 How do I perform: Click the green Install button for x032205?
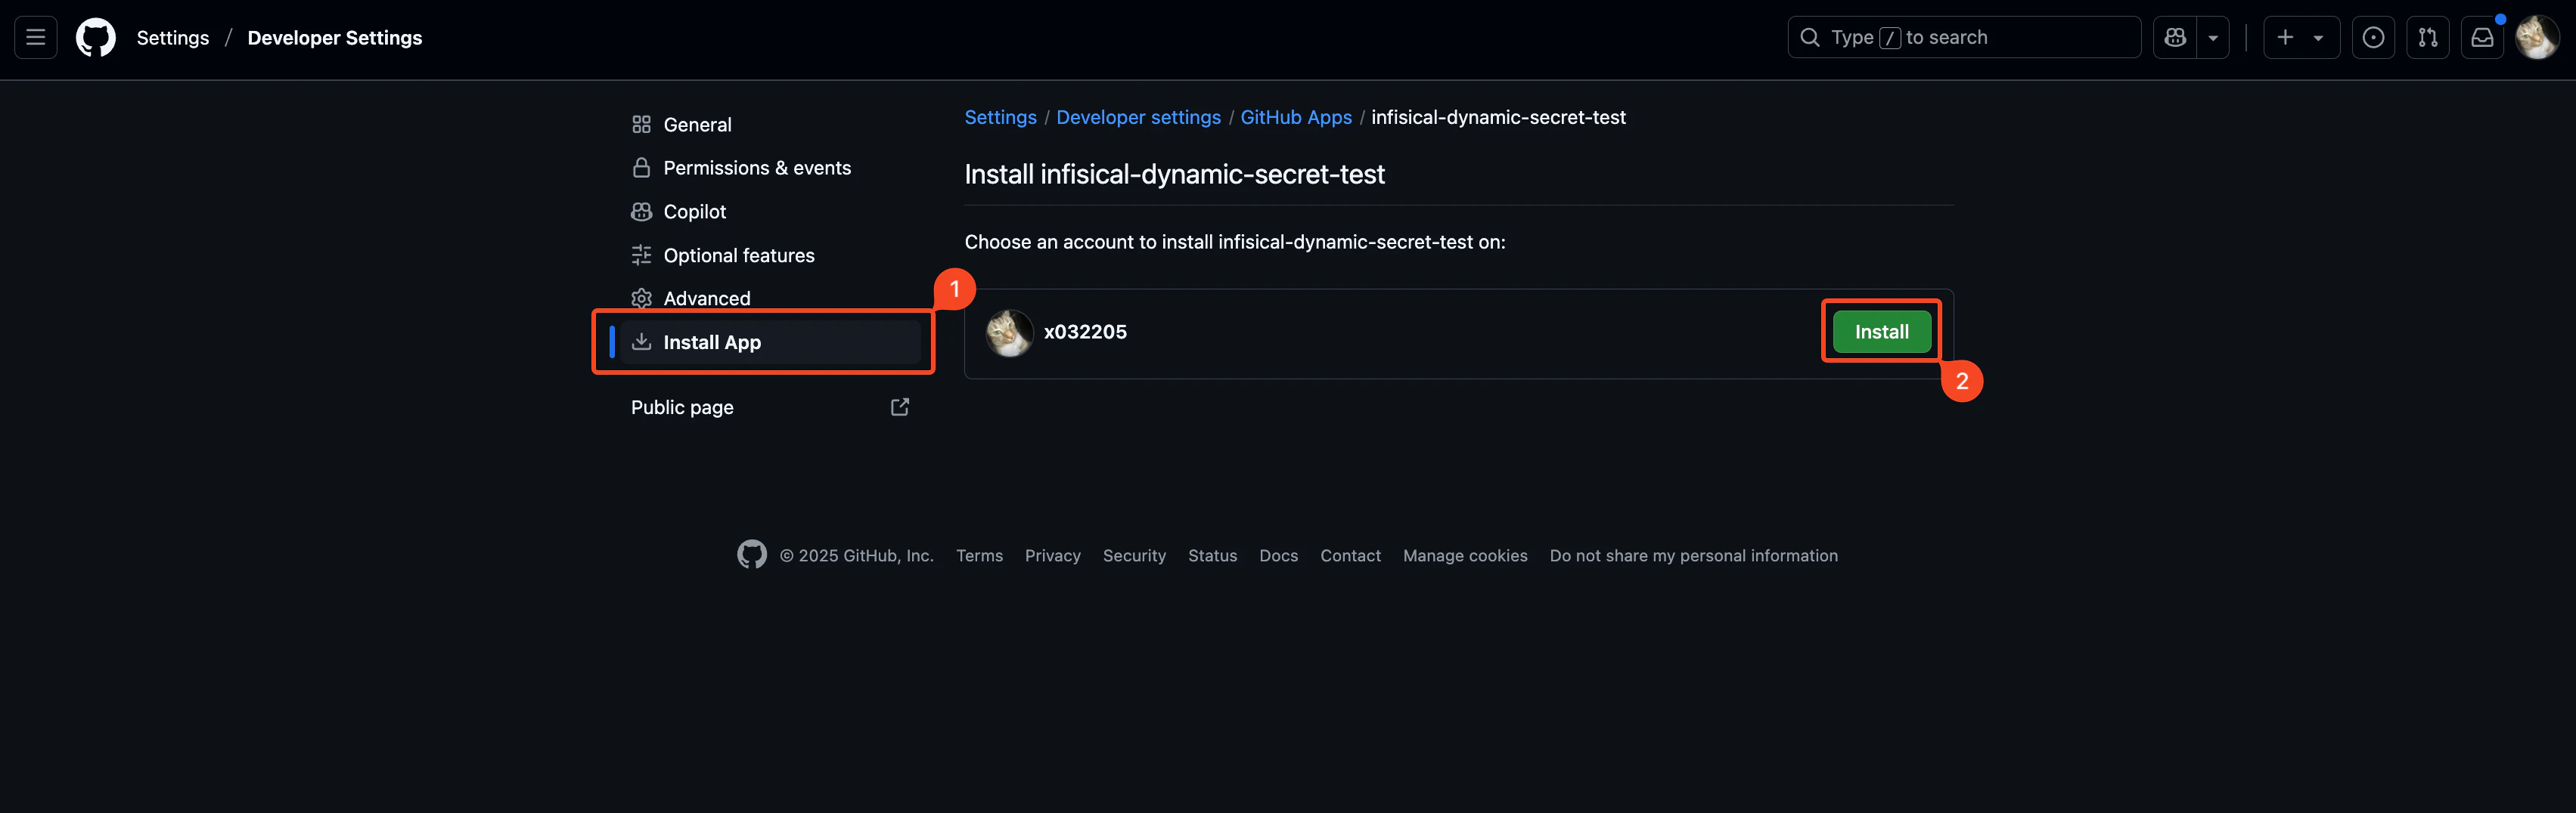coord(1881,332)
